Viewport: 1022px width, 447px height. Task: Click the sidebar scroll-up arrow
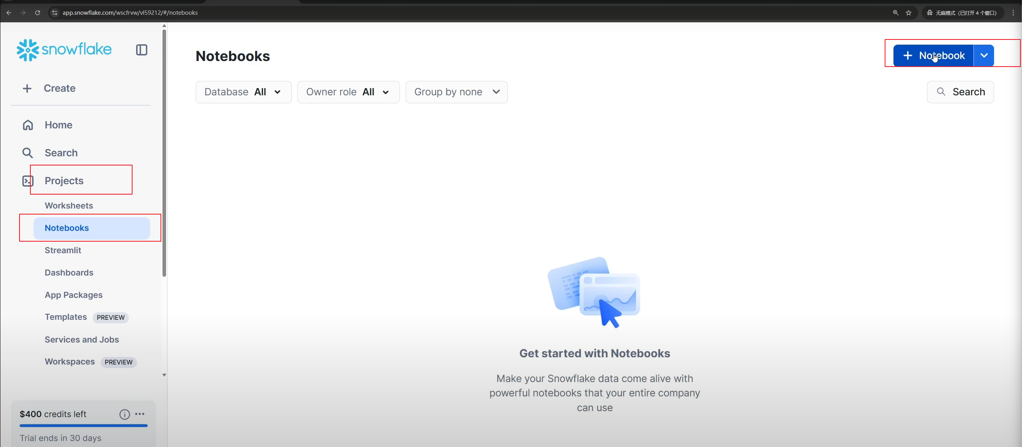[164, 26]
